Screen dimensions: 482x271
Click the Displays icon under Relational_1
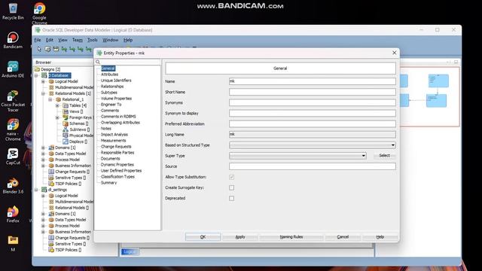66,142
